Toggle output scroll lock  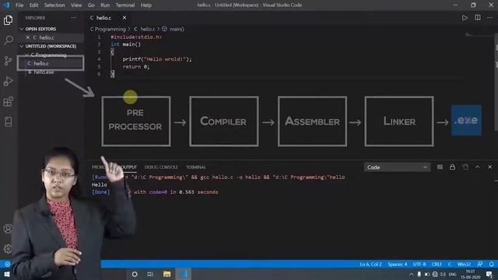click(x=452, y=167)
